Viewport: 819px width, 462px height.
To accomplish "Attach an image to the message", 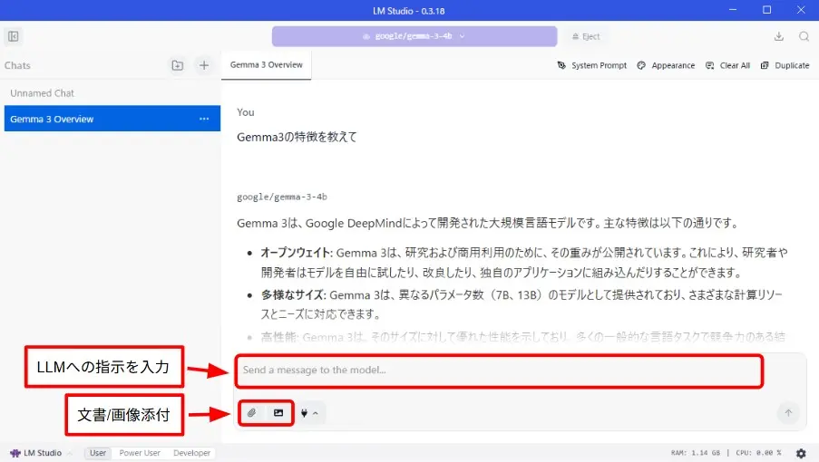I will [278, 413].
